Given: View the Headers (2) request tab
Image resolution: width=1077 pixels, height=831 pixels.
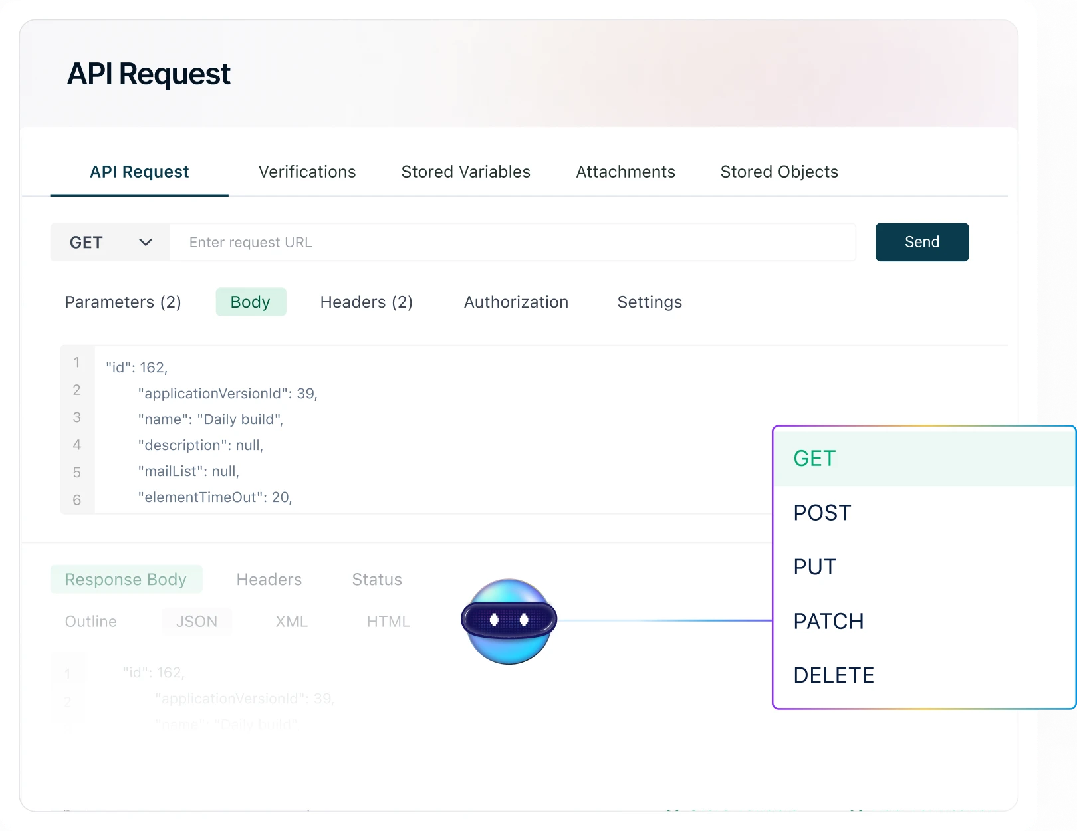Looking at the screenshot, I should [366, 302].
